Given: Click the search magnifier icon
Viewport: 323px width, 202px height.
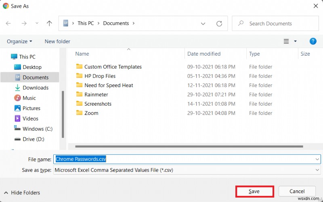Looking at the screenshot, I should pos(241,23).
